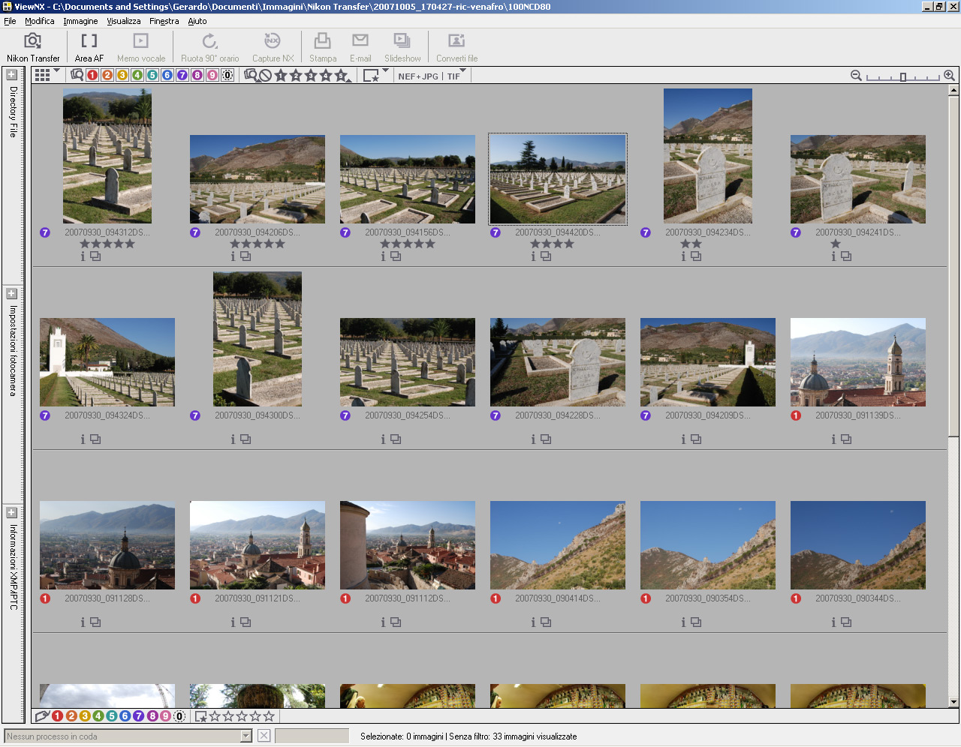Screen dimensions: 961x747
Task: Click the Memo vocale icon
Action: click(141, 40)
